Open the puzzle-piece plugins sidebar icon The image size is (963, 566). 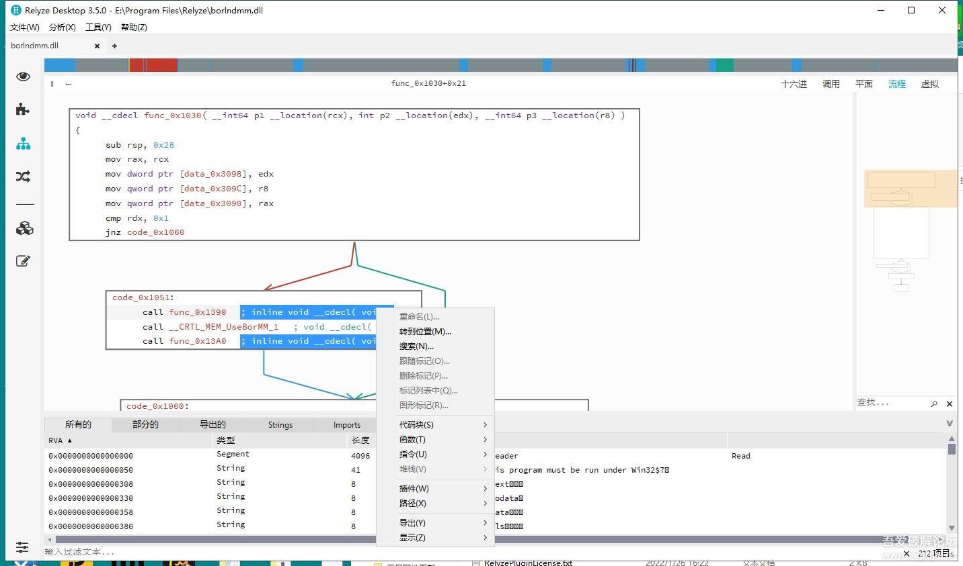(23, 109)
